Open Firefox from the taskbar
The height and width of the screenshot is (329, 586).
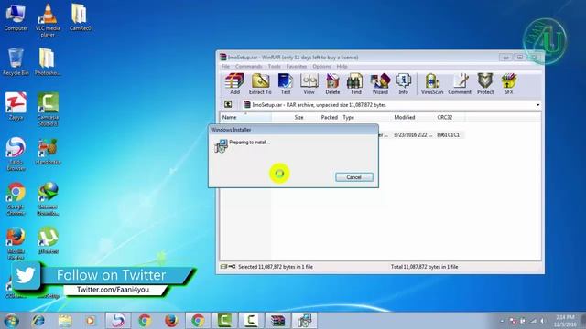point(171,321)
